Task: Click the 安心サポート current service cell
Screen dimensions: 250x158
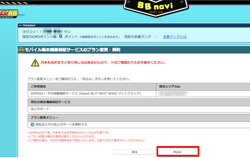Action: coord(40,109)
